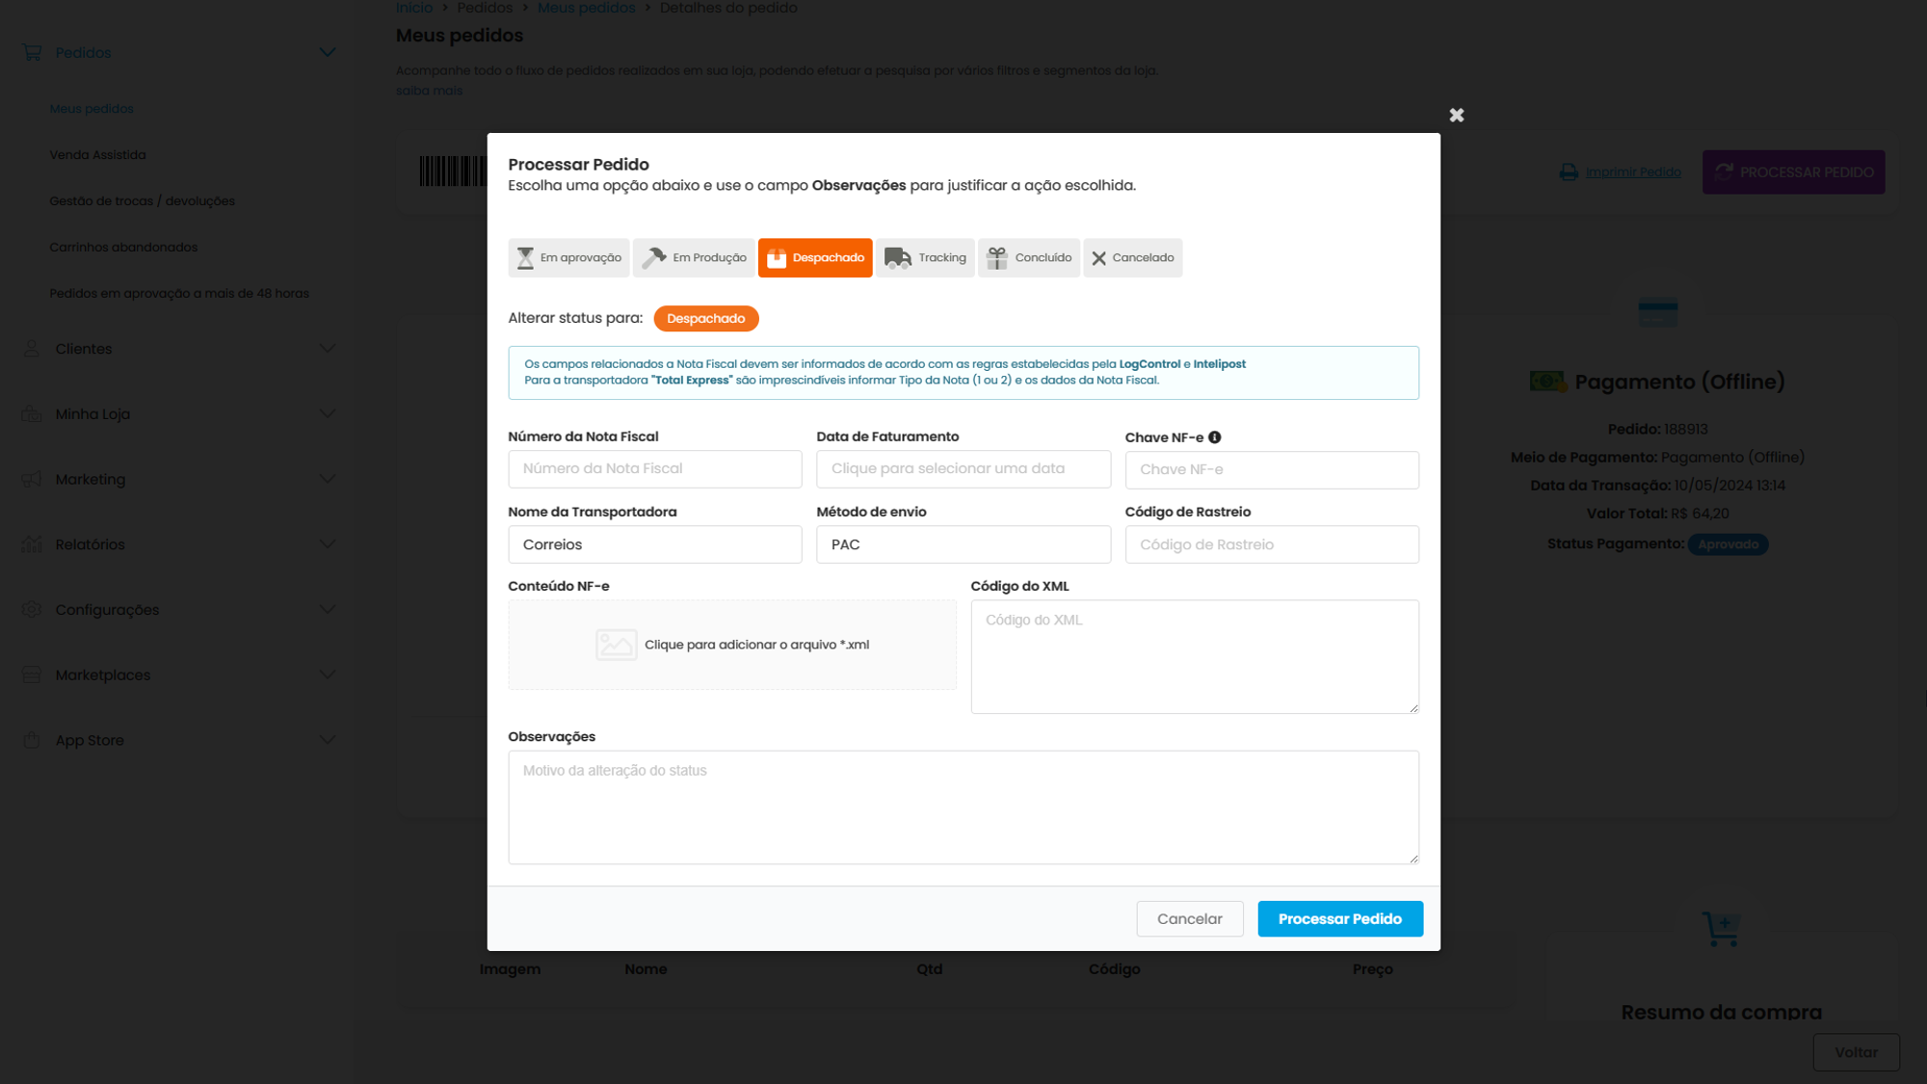Select the Em Produção status tab

pyautogui.click(x=694, y=257)
